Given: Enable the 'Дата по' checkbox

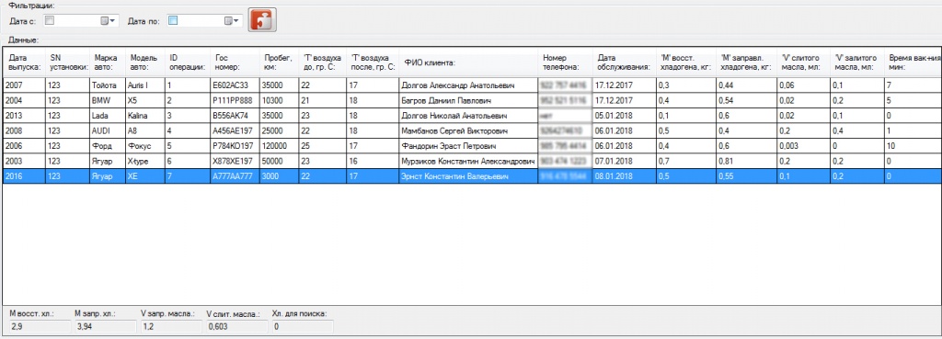Looking at the screenshot, I should click(173, 20).
